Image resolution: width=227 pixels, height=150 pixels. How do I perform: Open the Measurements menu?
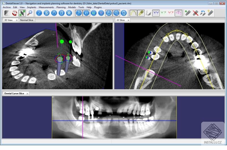tap(46, 7)
